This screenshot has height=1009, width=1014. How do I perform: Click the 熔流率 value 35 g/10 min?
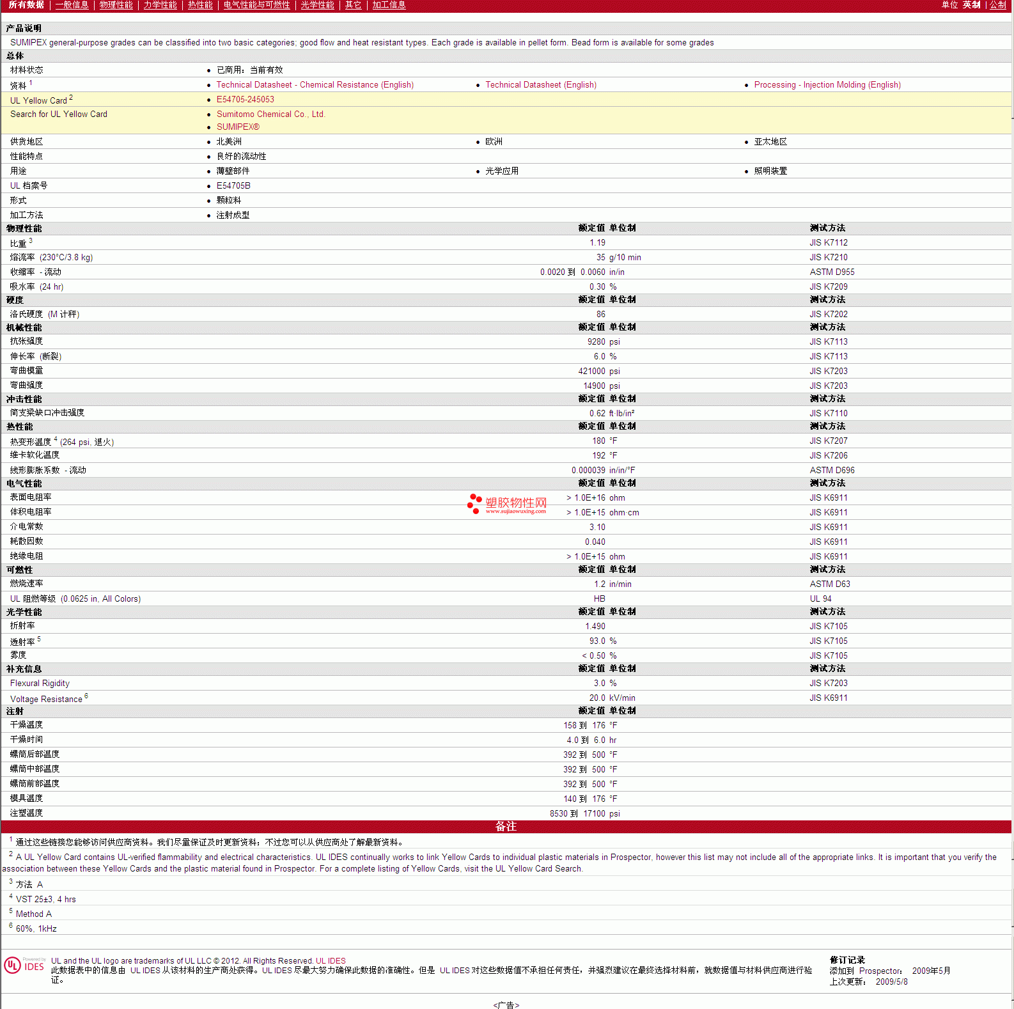[x=618, y=258]
